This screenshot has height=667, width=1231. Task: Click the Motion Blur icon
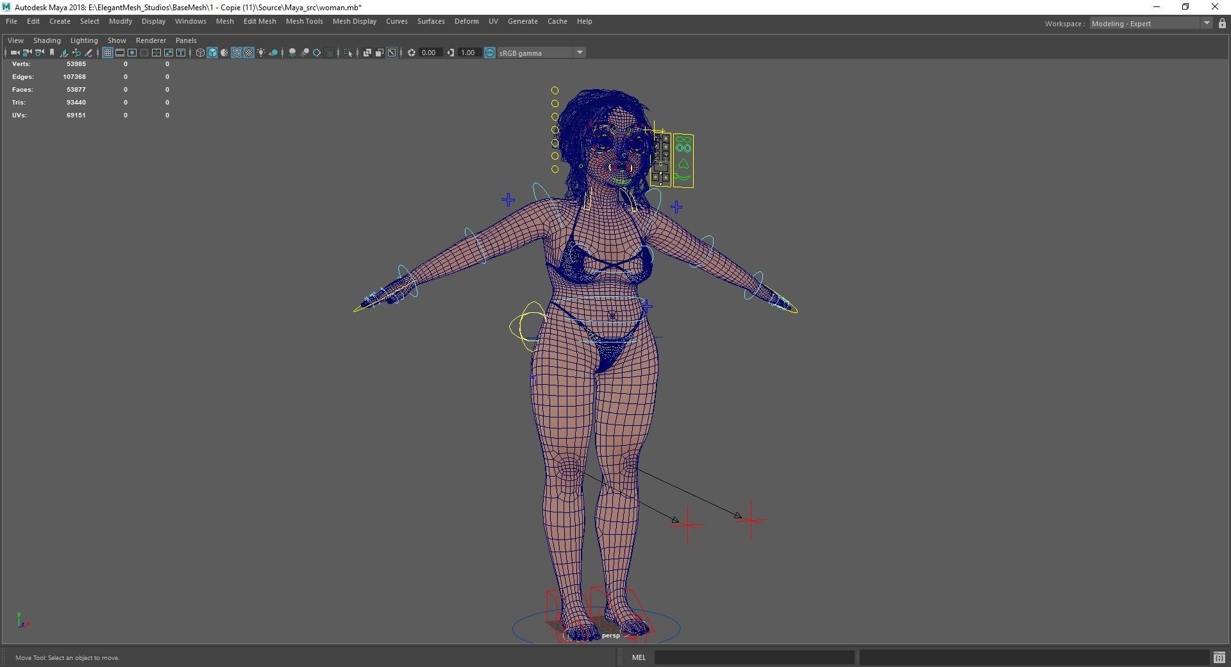coord(305,53)
